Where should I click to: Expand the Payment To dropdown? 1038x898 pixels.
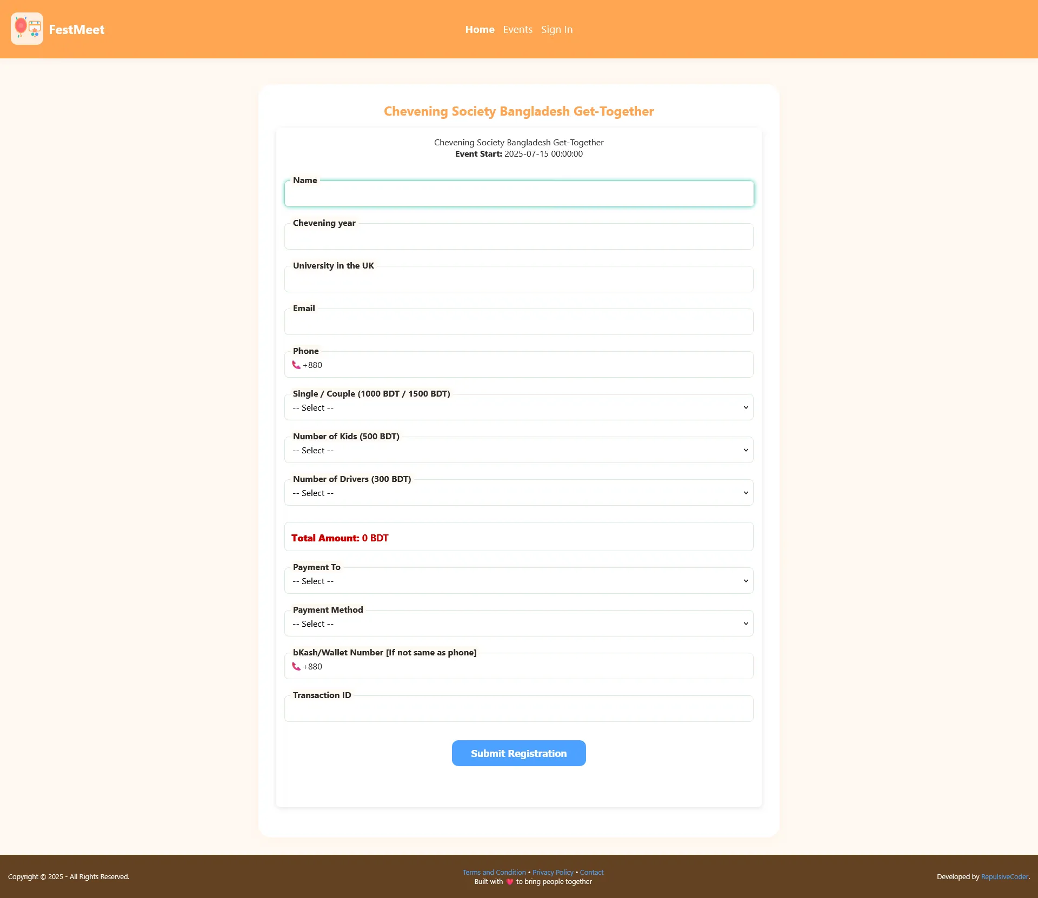pyautogui.click(x=518, y=581)
